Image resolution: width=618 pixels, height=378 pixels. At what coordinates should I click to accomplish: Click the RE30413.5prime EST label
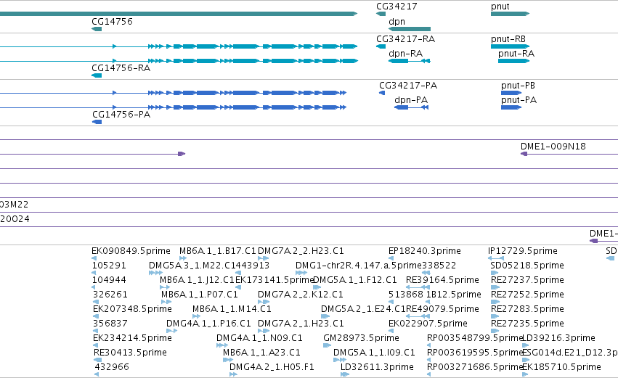coord(130,353)
